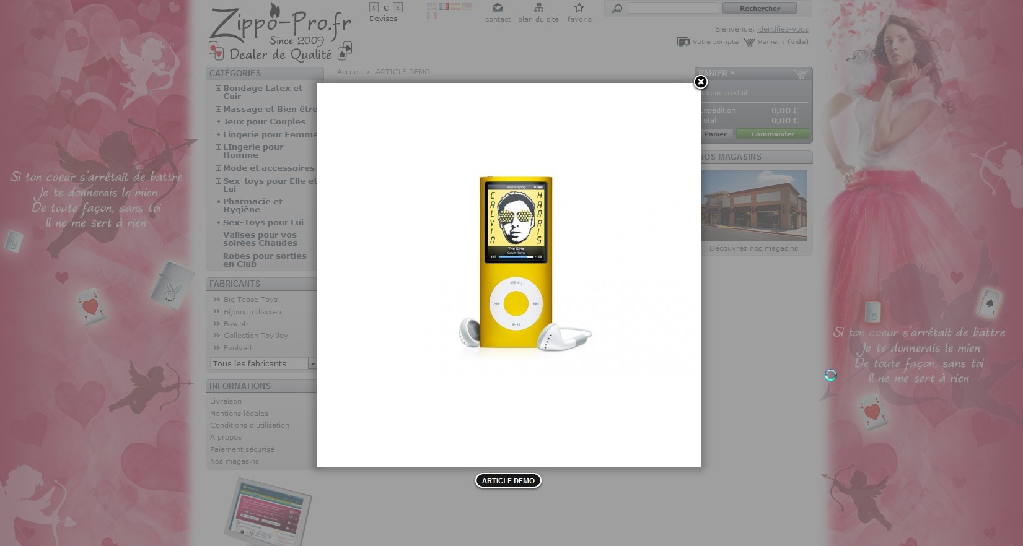Select the dollar currency icon
Viewport: 1023px width, 546px height.
[374, 7]
